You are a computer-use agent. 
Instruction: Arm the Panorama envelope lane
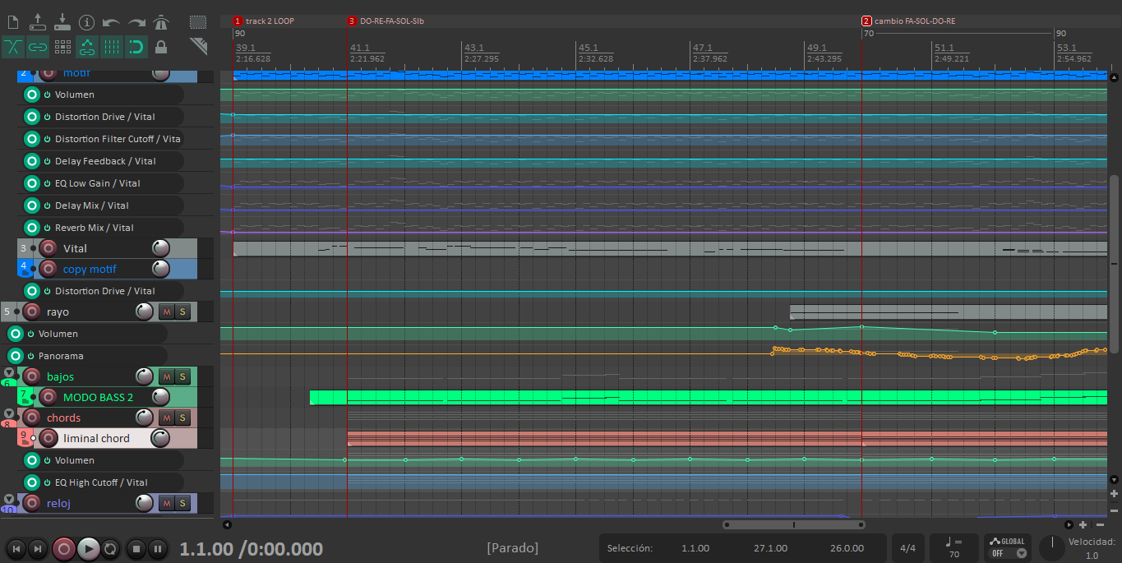16,356
